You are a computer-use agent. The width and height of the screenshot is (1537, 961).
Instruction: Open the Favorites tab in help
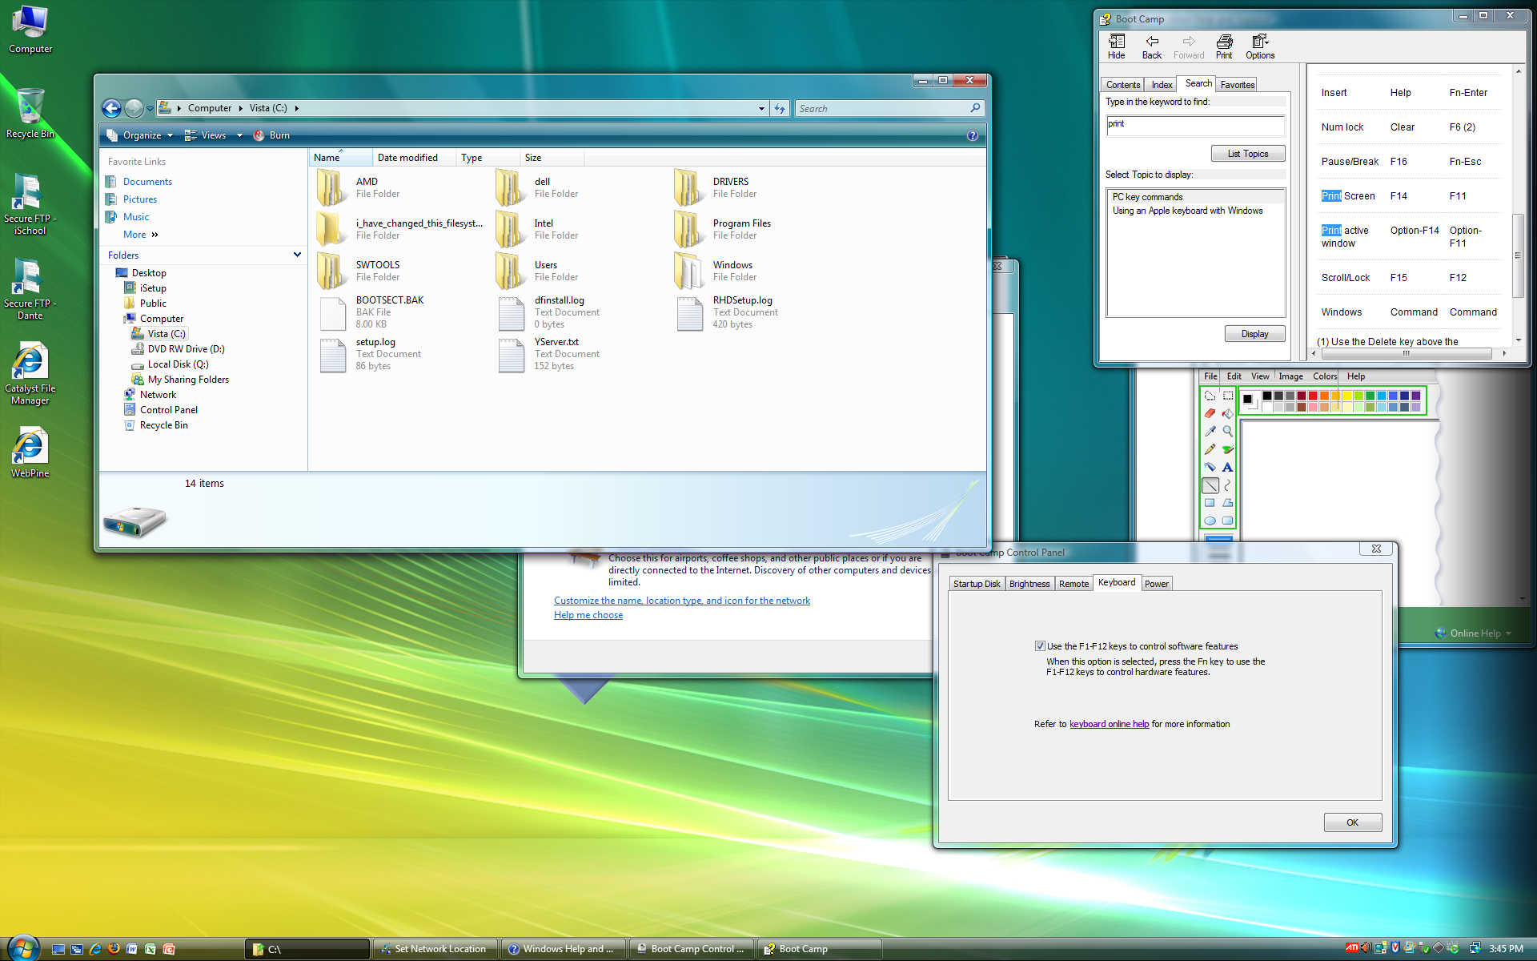point(1237,85)
